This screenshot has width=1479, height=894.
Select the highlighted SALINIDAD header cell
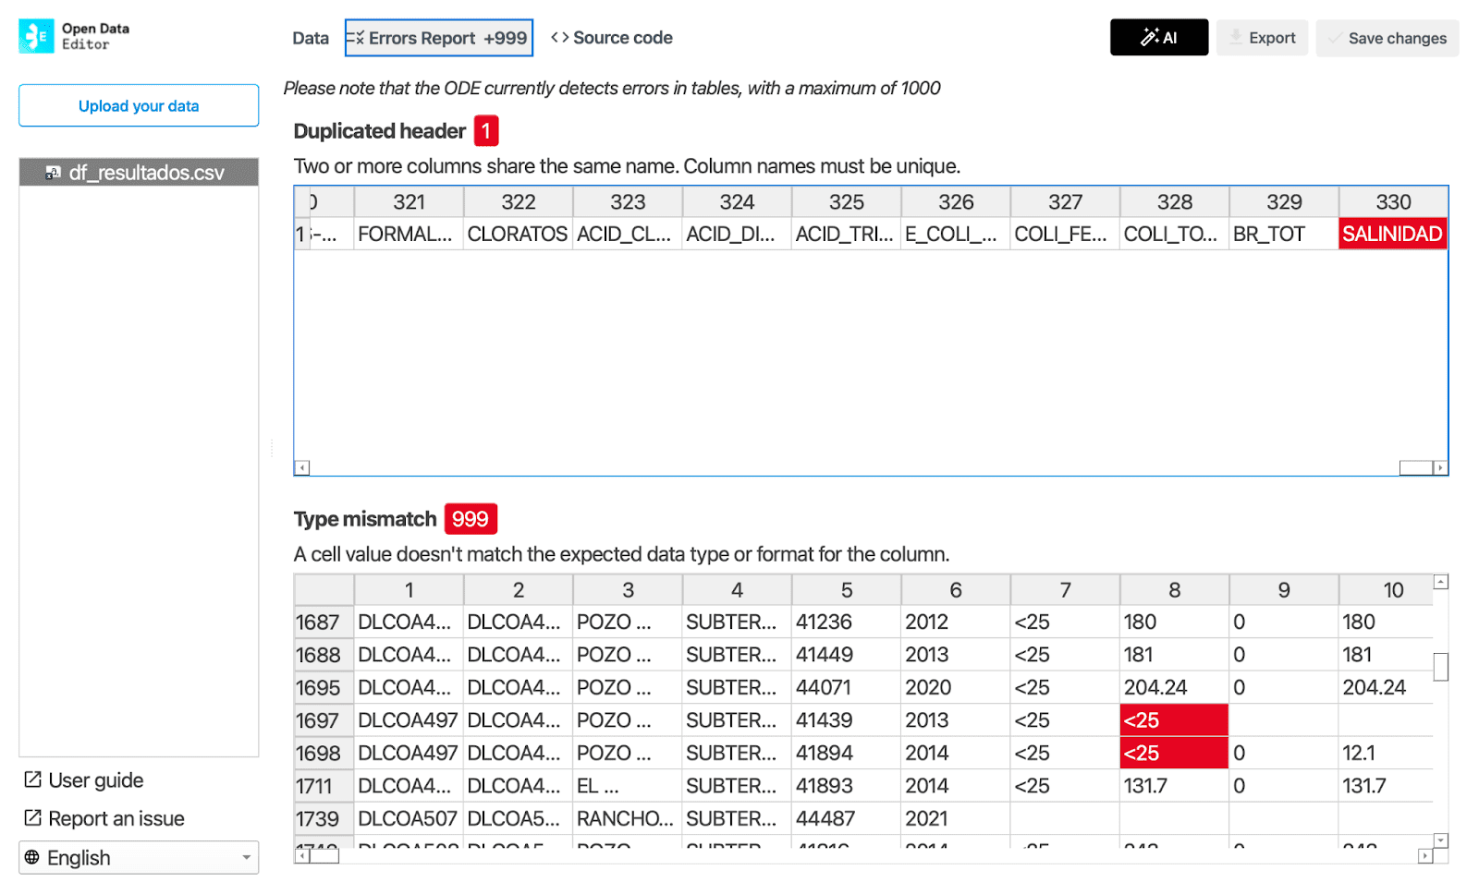tap(1392, 235)
